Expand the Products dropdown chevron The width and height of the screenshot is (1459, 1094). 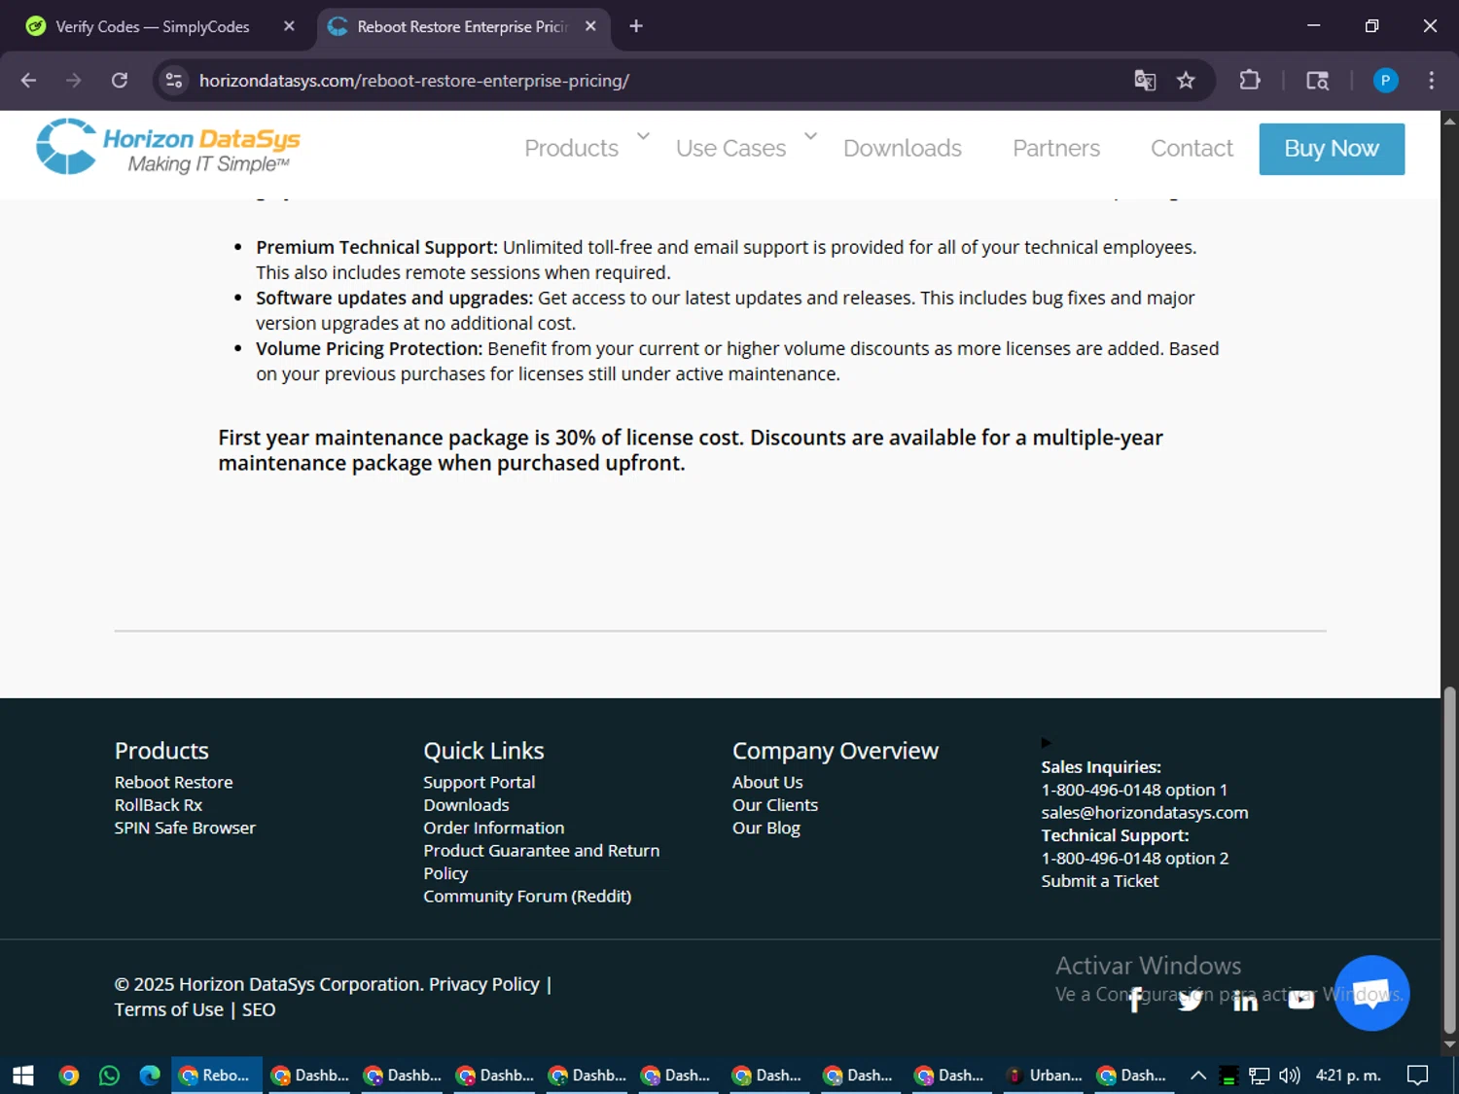(643, 136)
